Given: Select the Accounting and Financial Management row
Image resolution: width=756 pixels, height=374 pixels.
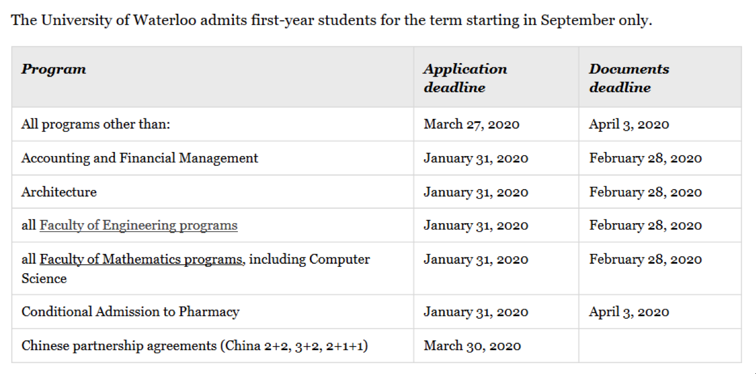Looking at the screenshot, I should (377, 158).
